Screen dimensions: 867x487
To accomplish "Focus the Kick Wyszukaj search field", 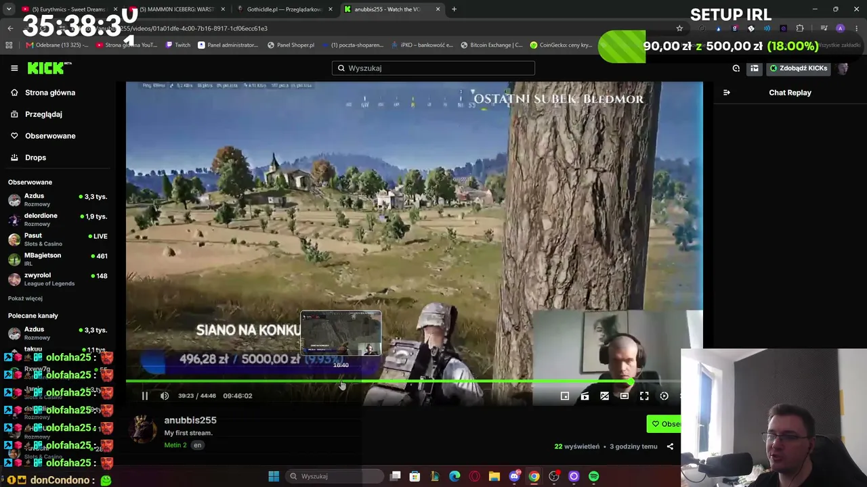I will 433,68.
